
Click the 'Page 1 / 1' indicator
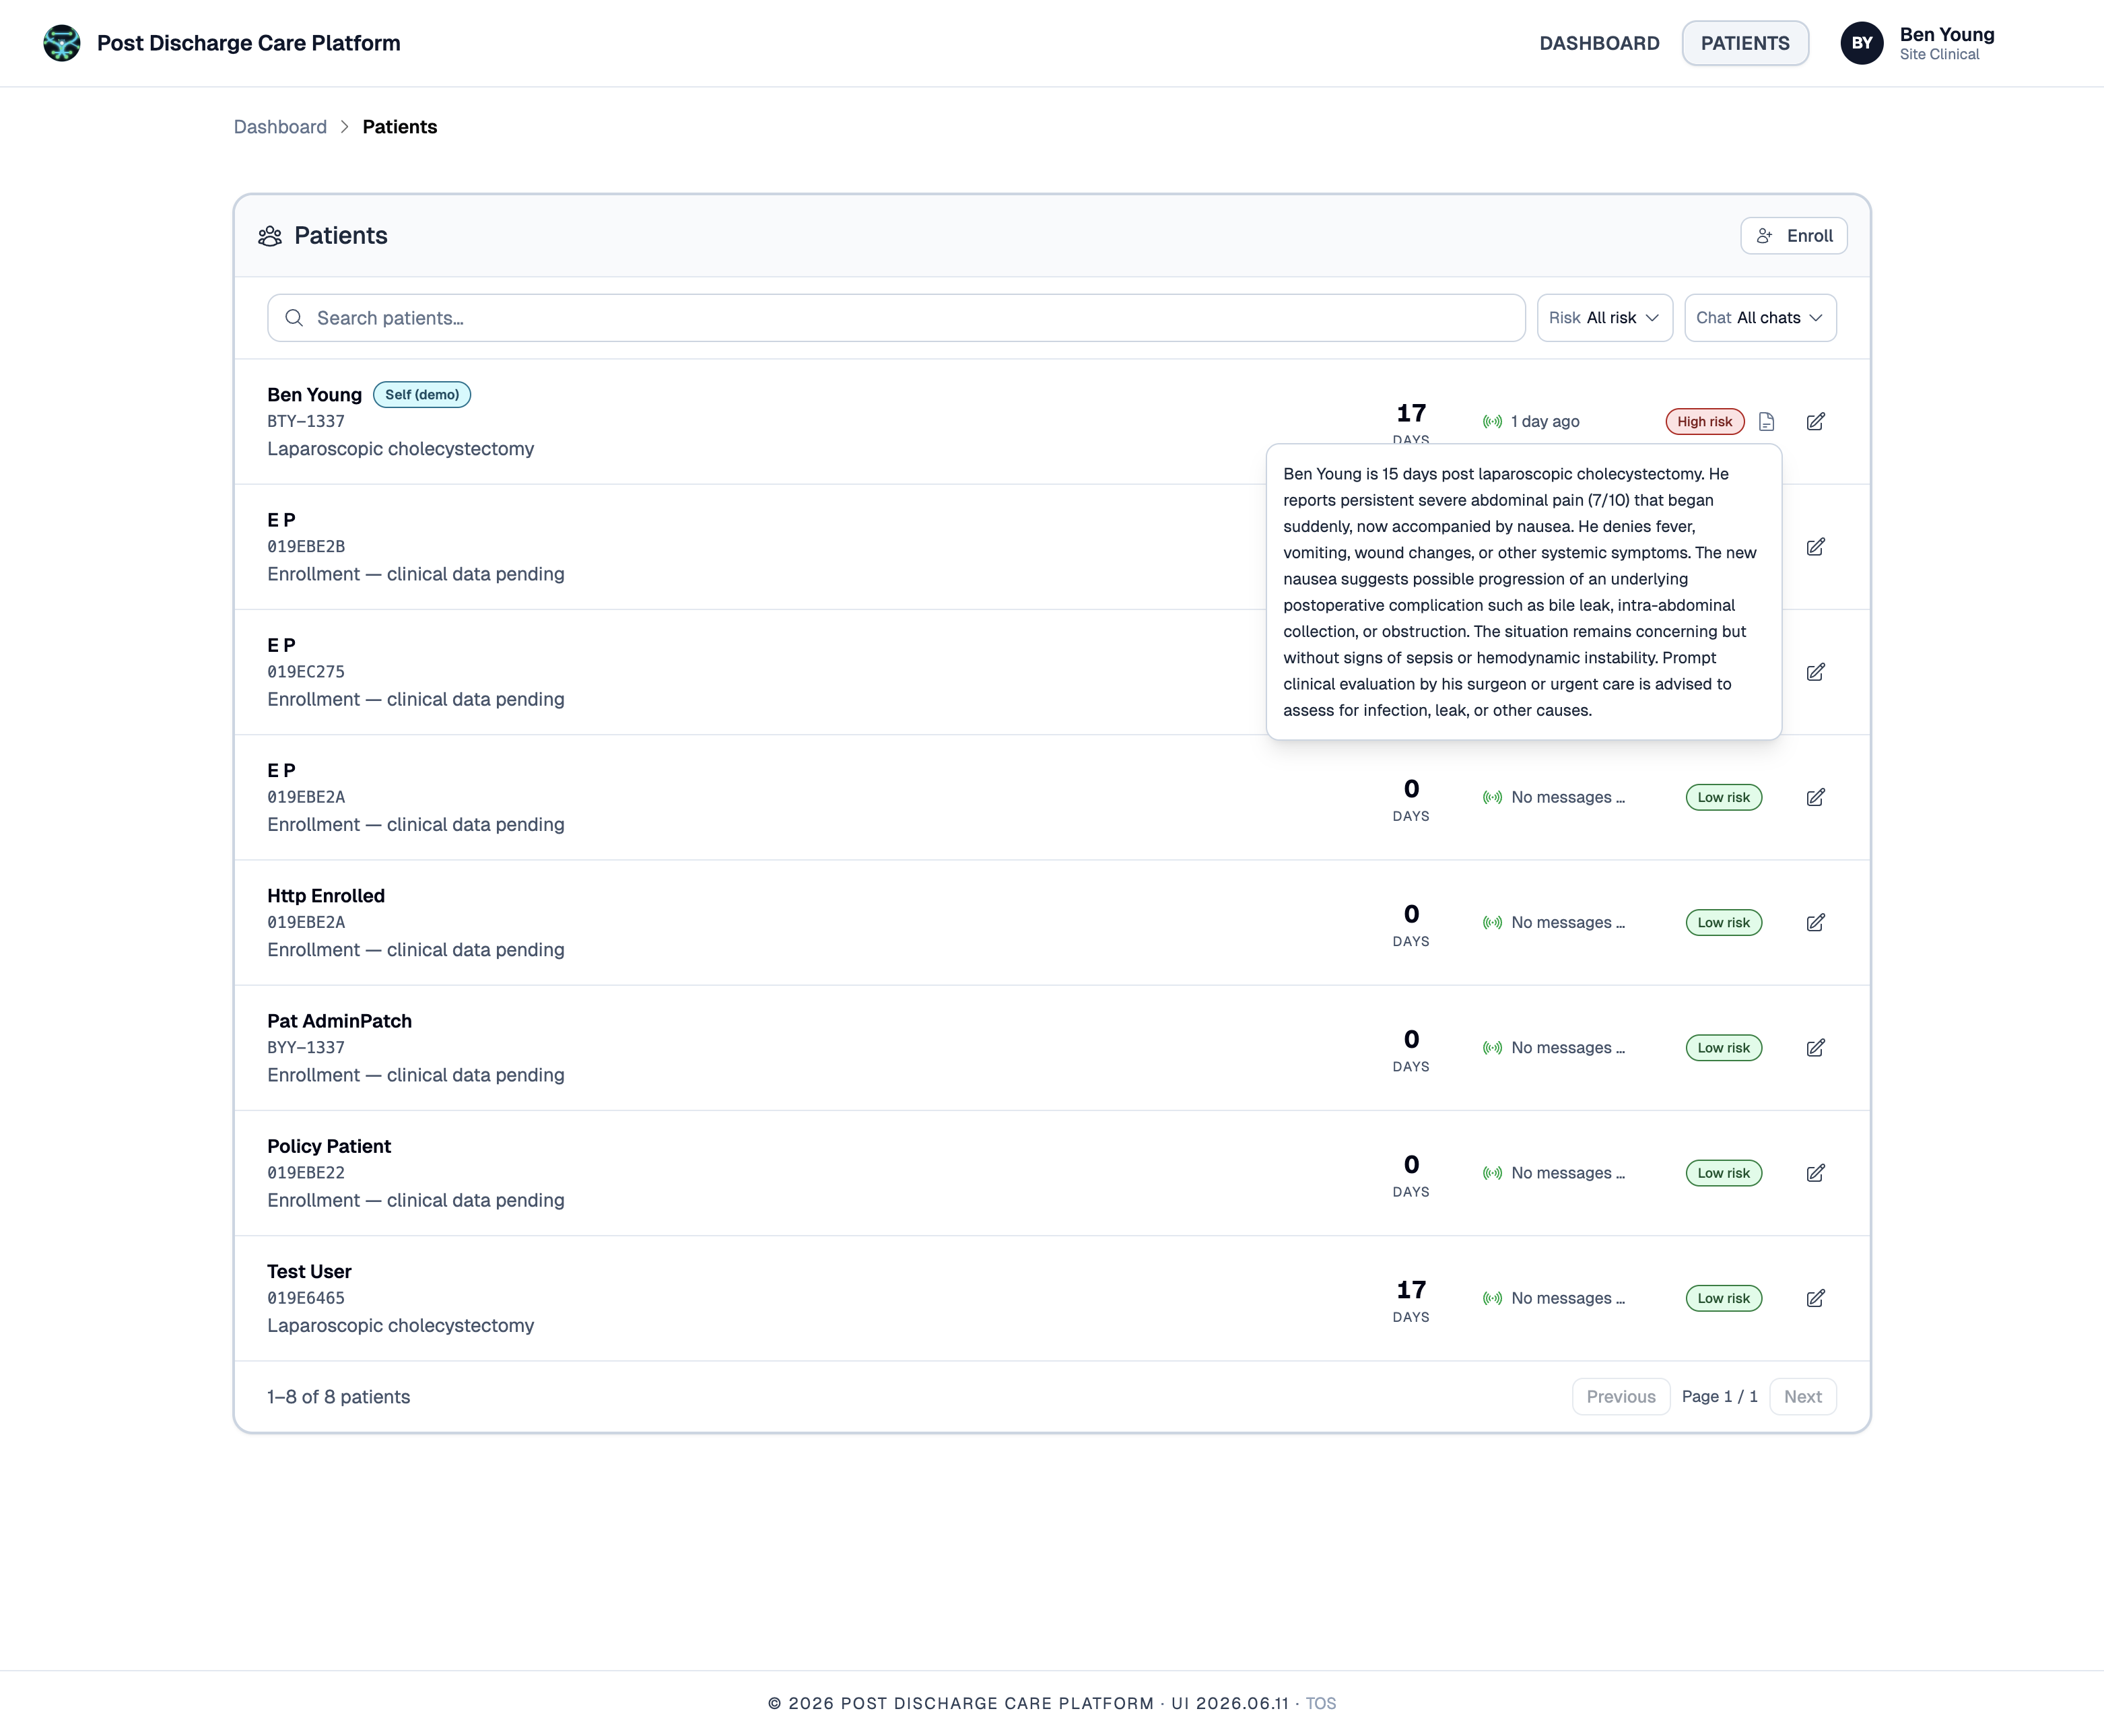1719,1396
